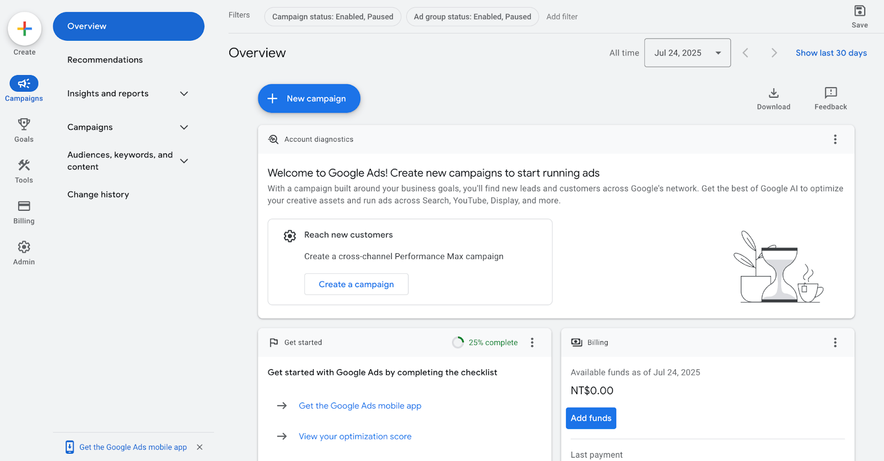Go to previous date range arrow
This screenshot has height=461, width=884.
coord(745,52)
